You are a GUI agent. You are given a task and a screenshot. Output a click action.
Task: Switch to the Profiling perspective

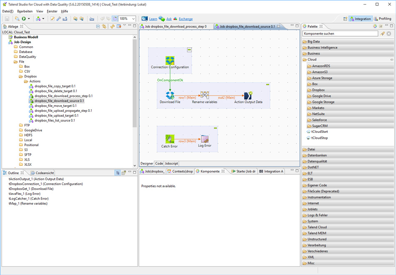pos(382,19)
